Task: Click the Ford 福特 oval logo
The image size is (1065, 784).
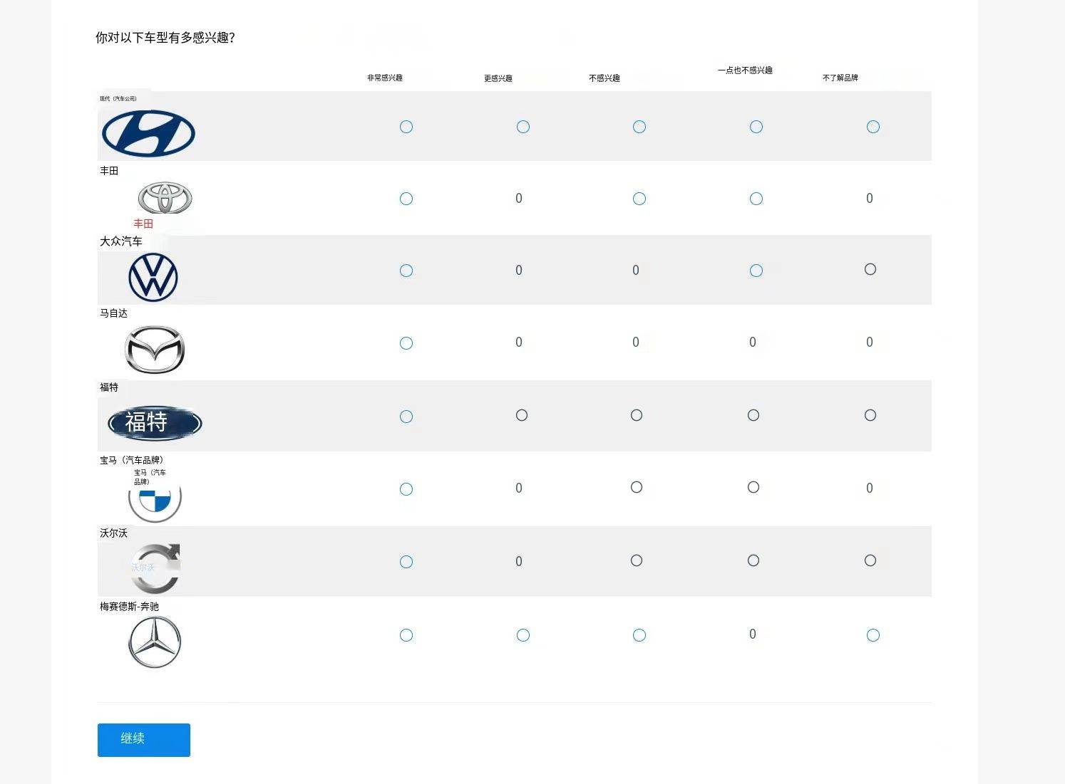Action: tap(155, 423)
